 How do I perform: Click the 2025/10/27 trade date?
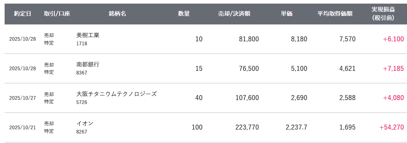tap(22, 98)
